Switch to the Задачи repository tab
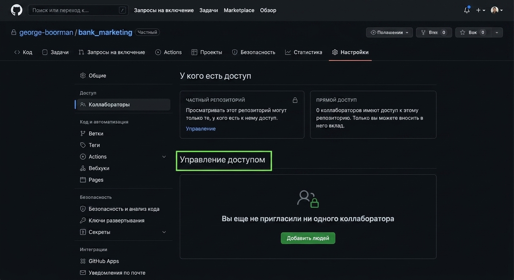 [55, 52]
